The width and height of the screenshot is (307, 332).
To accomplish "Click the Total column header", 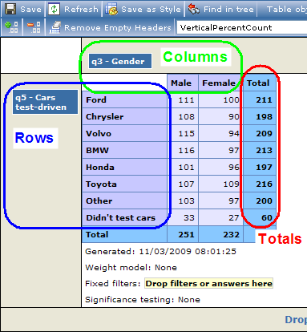I will coord(260,83).
